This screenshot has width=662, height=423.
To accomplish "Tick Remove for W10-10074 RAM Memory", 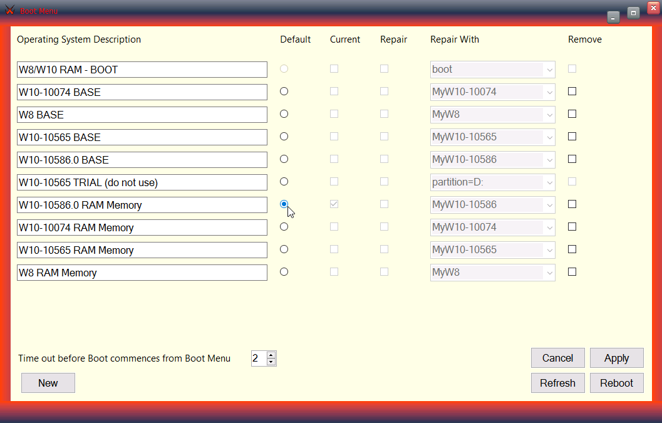I will click(x=572, y=227).
